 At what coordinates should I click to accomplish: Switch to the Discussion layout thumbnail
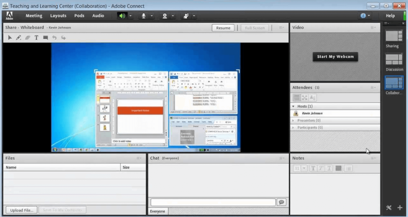(394, 59)
